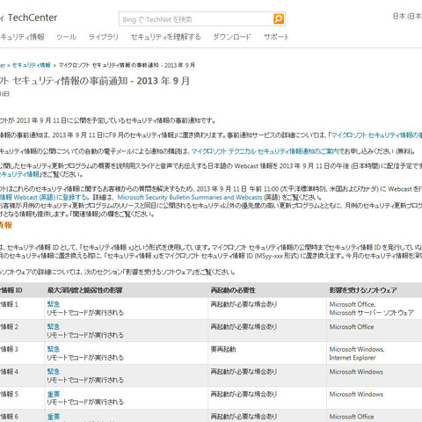Click 影響を受けるソフトウェア column header

(x=363, y=290)
